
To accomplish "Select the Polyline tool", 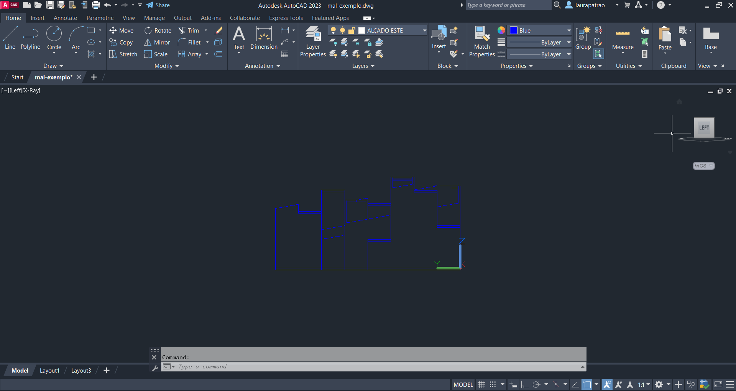I will [30, 38].
